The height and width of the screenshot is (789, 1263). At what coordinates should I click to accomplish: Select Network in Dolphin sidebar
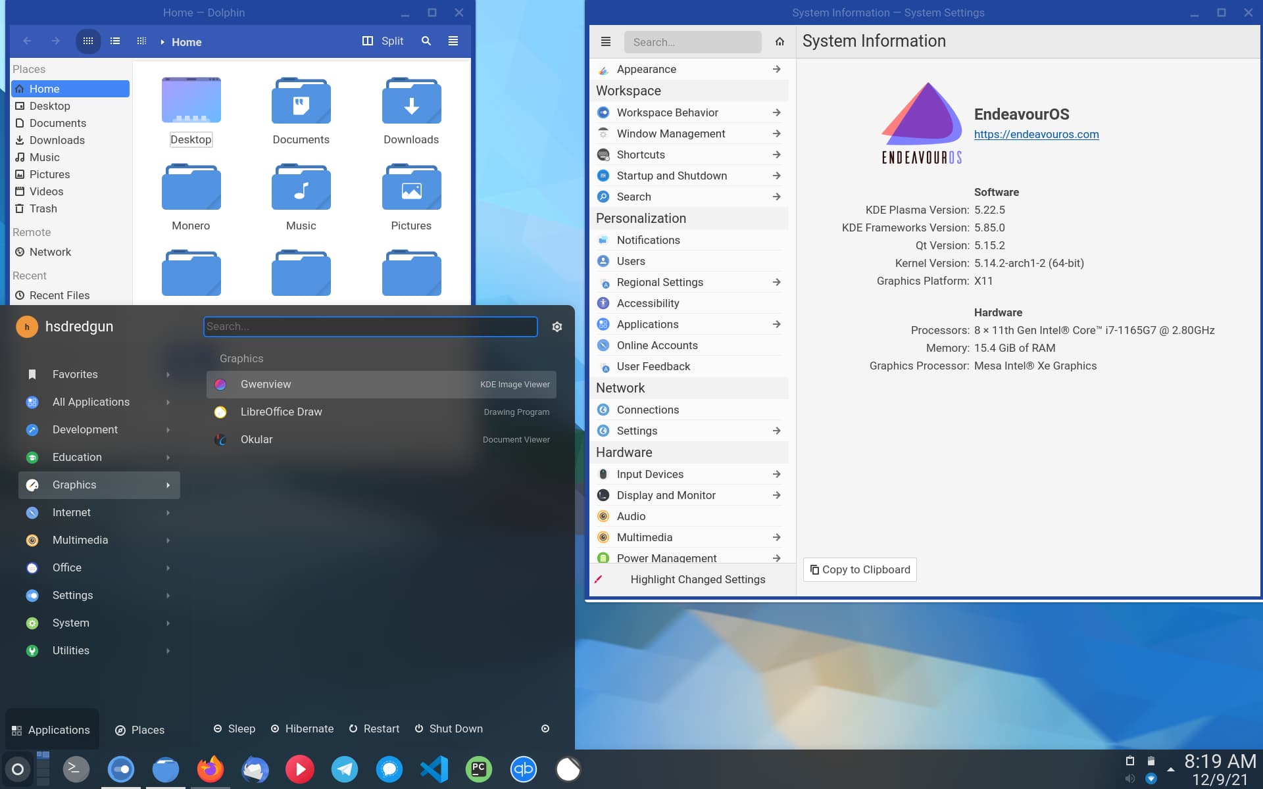coord(70,252)
